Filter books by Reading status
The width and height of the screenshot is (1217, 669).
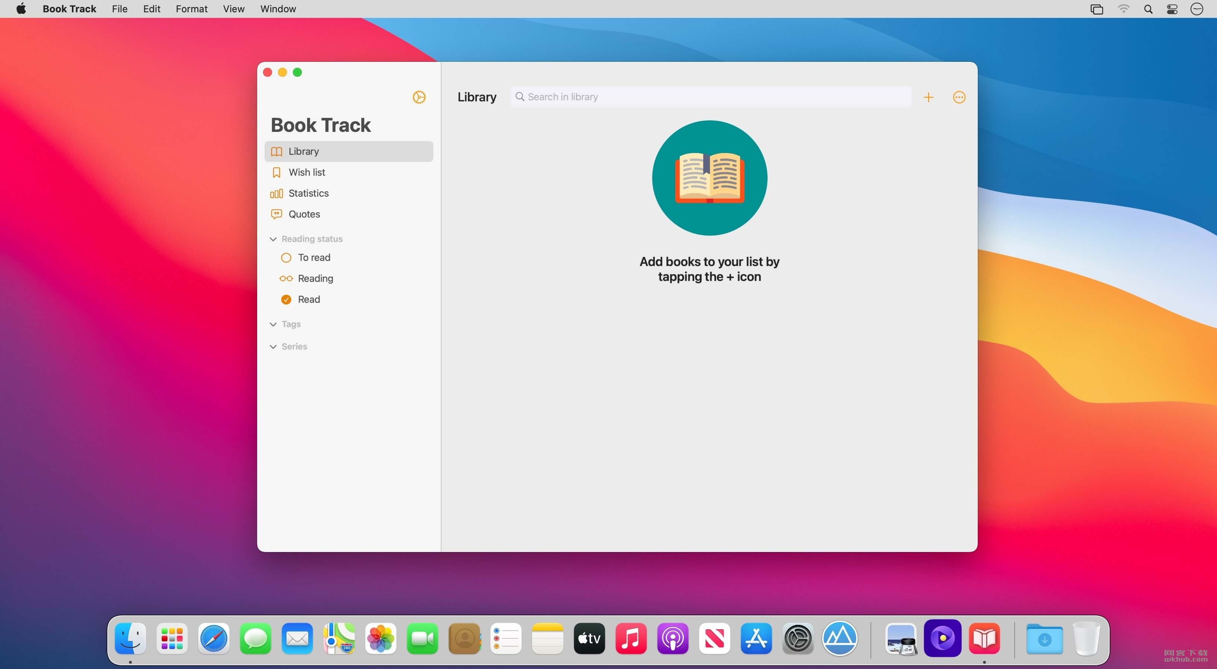click(x=349, y=278)
